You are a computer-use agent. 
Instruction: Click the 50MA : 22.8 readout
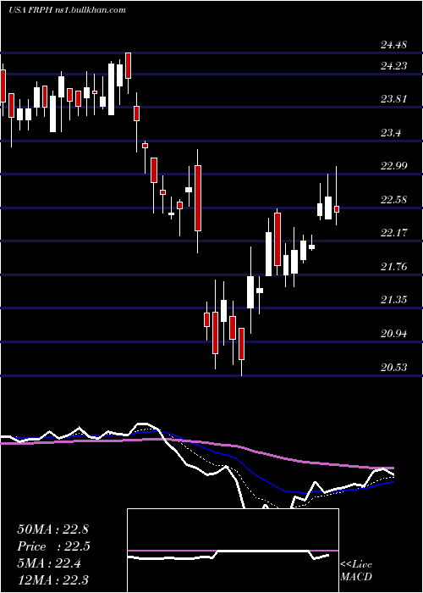(52, 529)
